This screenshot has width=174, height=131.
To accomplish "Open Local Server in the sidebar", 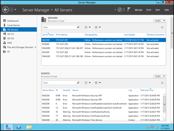I will 13,25.
